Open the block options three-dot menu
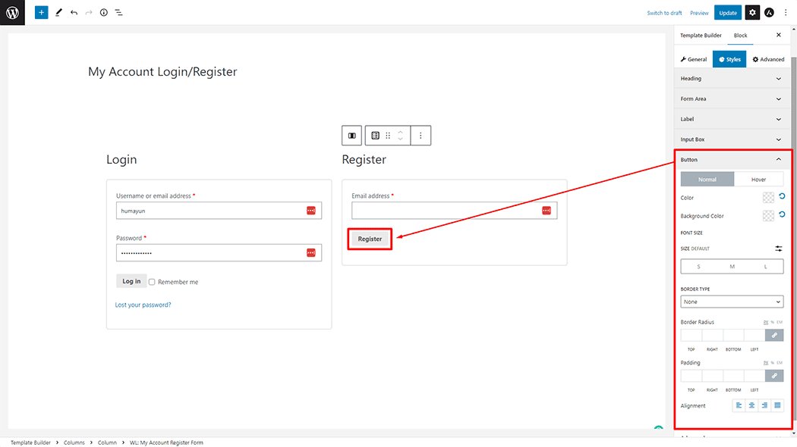 pos(421,135)
